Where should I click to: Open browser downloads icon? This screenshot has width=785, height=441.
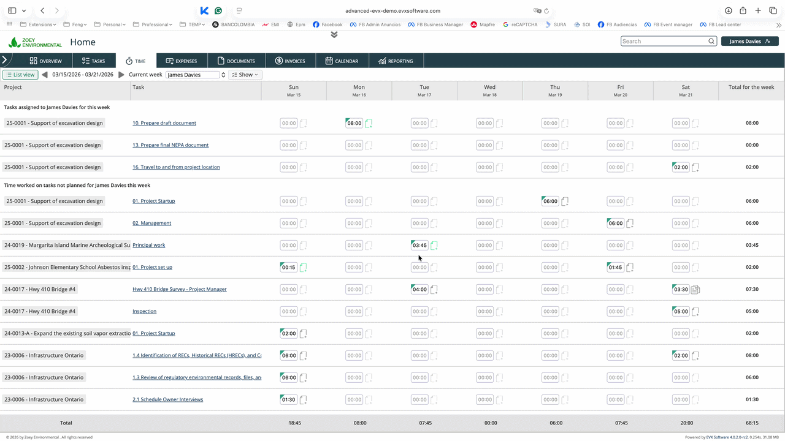pyautogui.click(x=728, y=10)
